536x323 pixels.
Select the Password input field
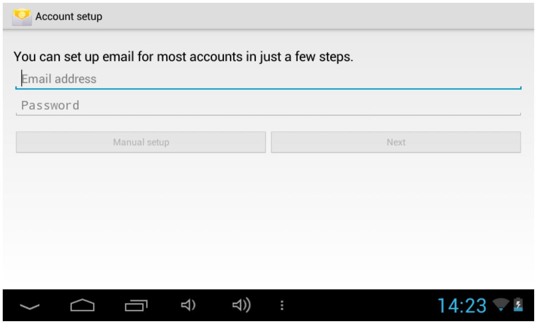(268, 105)
